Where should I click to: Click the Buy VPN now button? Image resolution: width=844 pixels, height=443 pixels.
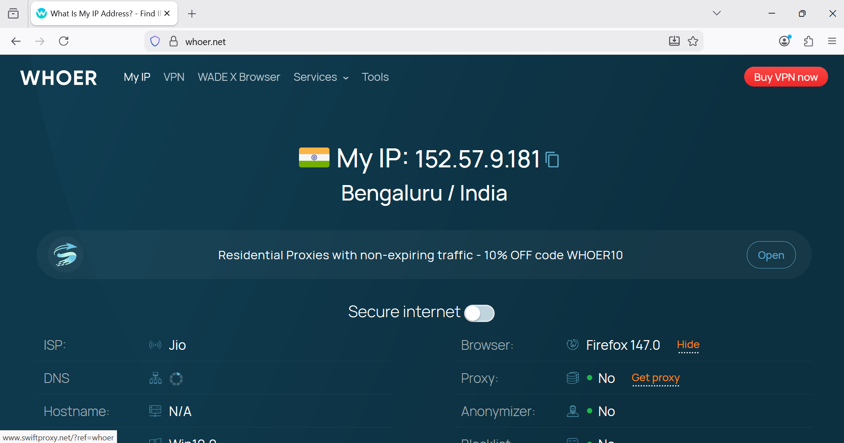point(785,77)
